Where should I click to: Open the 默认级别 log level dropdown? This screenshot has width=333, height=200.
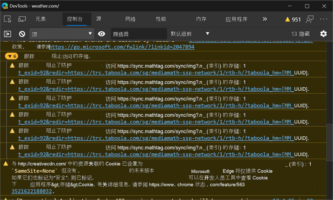pos(190,34)
